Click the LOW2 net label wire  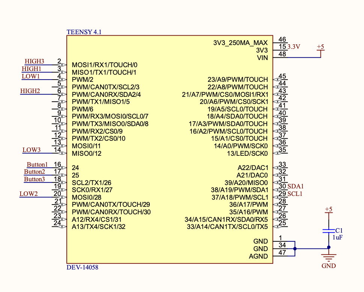36,197
